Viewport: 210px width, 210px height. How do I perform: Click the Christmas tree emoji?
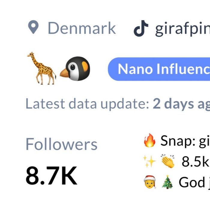166,182
